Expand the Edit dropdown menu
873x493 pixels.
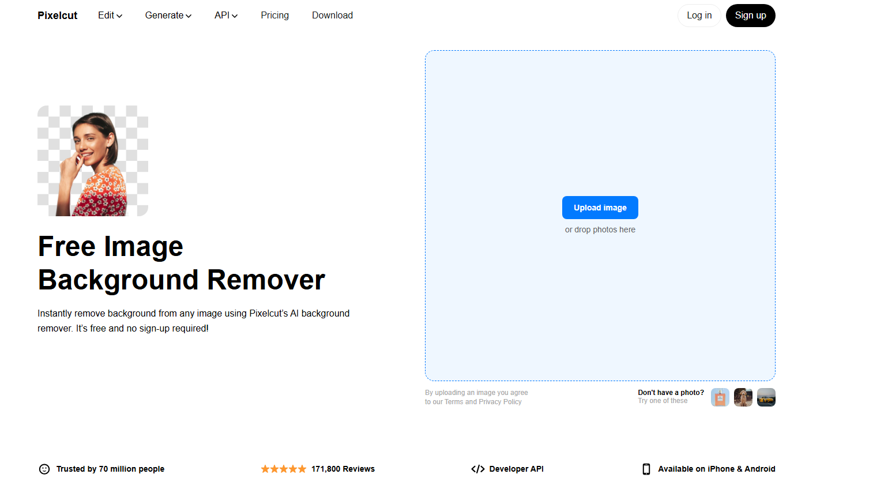(110, 16)
